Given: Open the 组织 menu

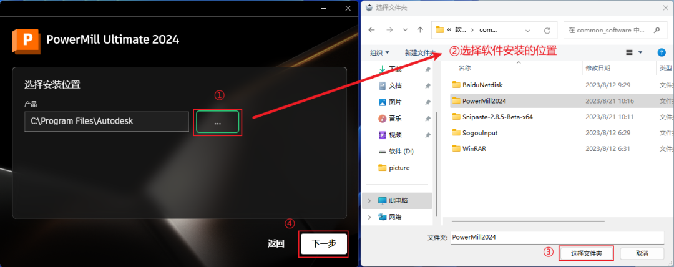Looking at the screenshot, I should click(379, 52).
